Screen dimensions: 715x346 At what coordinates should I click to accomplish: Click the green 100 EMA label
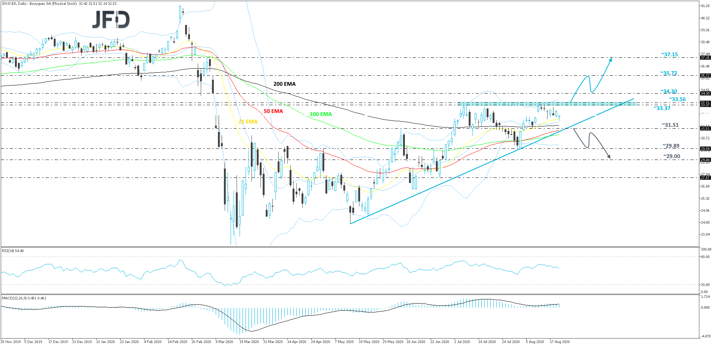click(321, 114)
